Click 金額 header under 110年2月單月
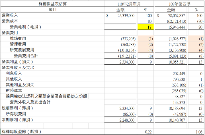205x135 pixels. (120, 10)
